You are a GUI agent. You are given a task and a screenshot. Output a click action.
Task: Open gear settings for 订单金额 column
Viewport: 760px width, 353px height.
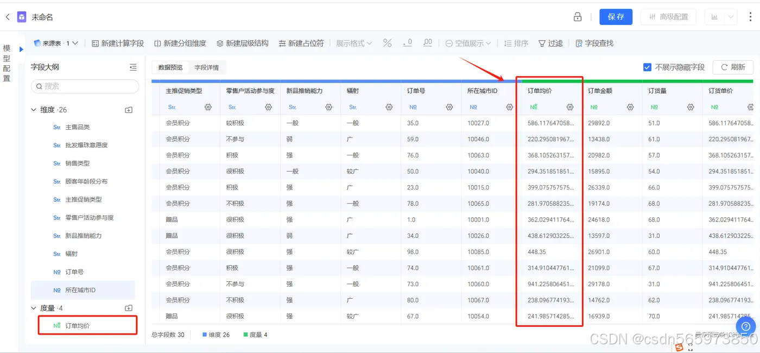[630, 108]
